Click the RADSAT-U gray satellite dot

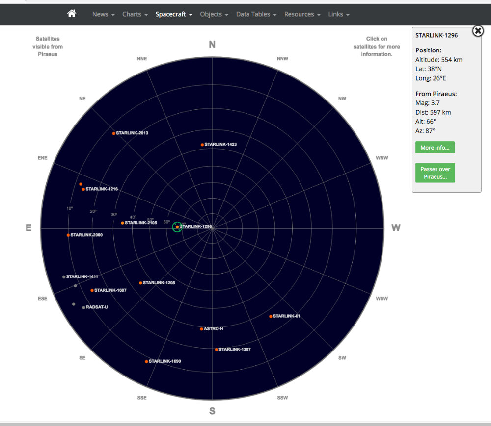coord(83,308)
